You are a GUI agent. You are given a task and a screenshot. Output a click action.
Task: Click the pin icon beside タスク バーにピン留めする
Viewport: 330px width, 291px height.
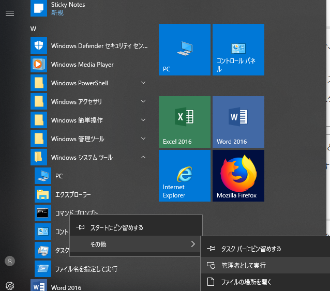point(211,249)
